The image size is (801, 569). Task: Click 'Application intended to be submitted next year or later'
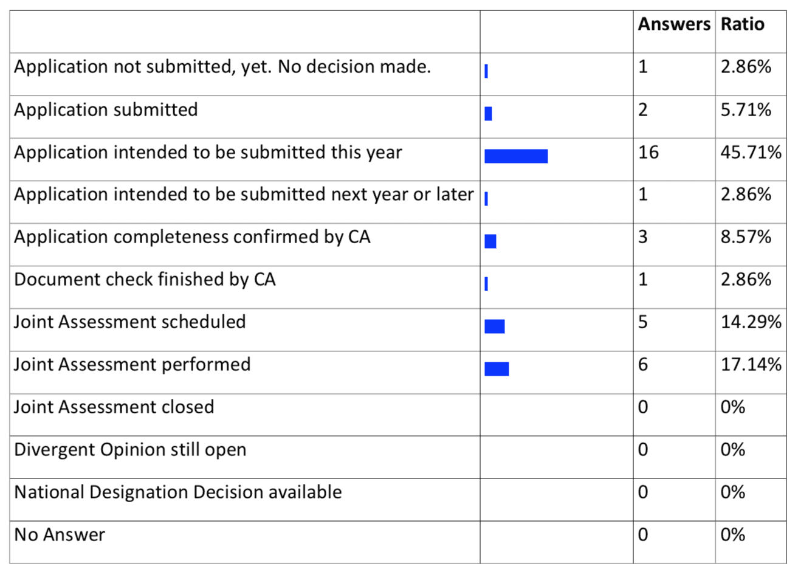coord(244,195)
